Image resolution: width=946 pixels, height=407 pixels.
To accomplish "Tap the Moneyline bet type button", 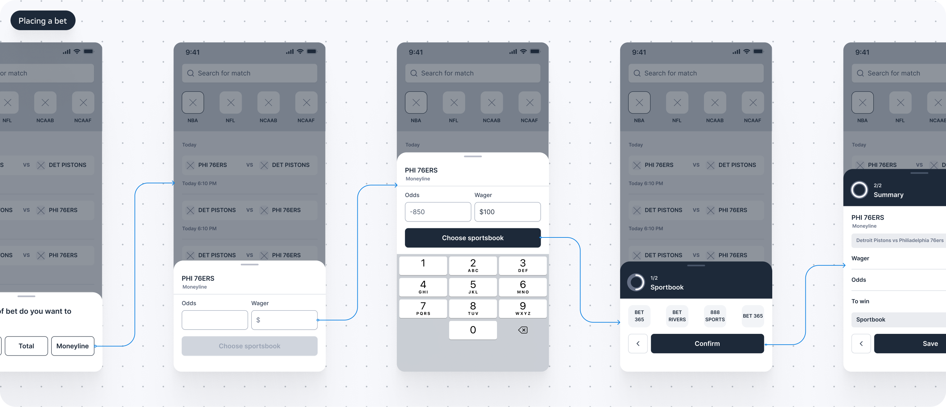I will [x=72, y=346].
